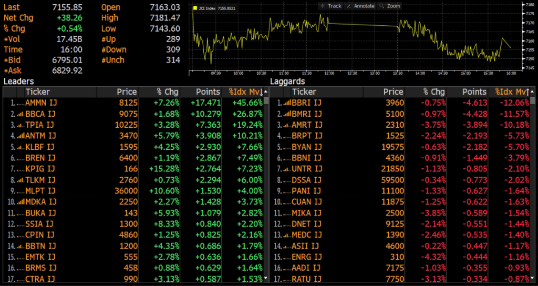This screenshot has width=538, height=286.
Task: Click the Leaders Ticker column header
Action: pos(38,92)
